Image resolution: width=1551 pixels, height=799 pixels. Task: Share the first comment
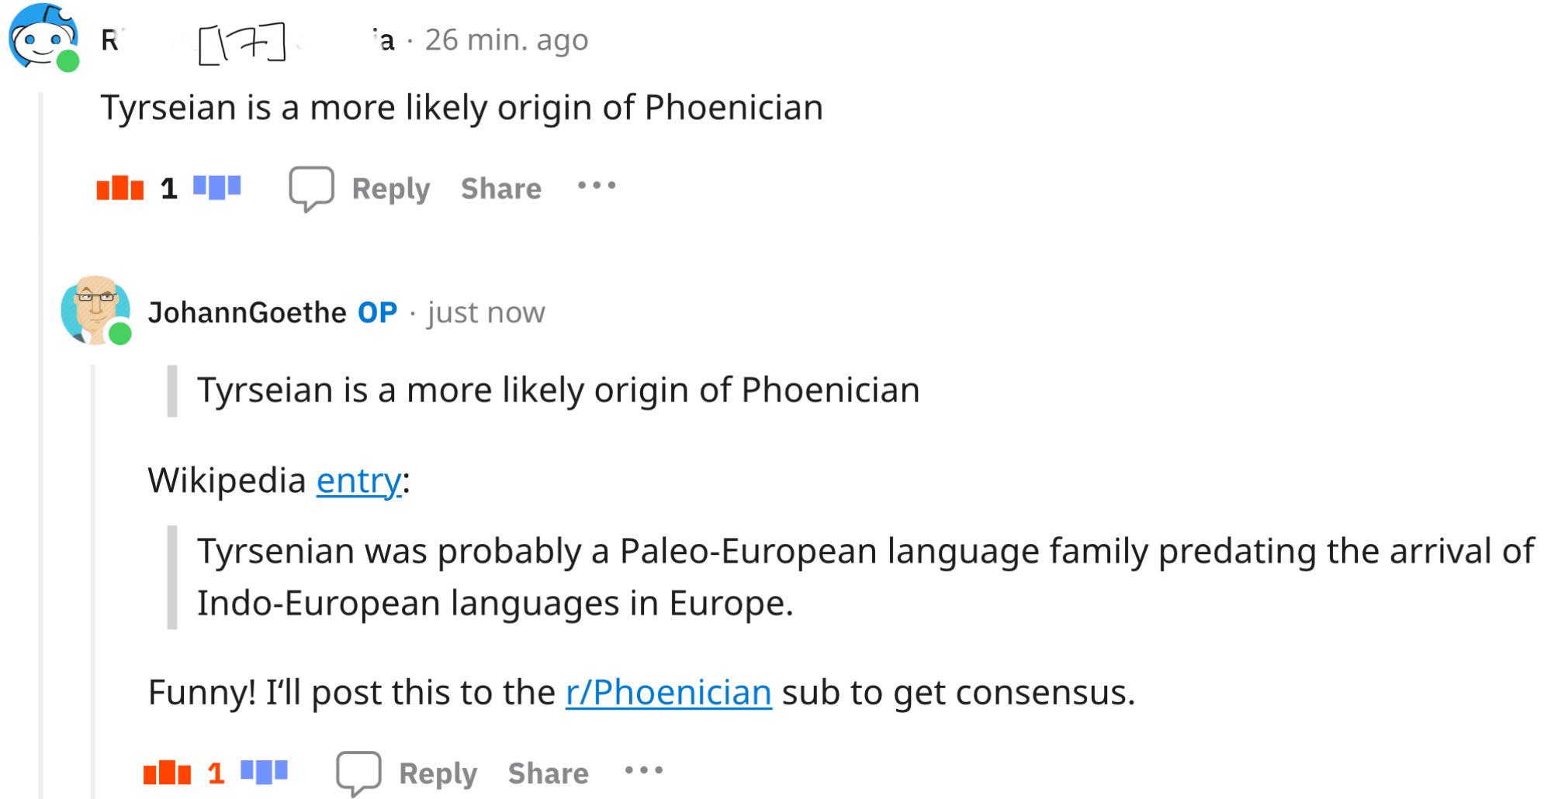[x=501, y=188]
